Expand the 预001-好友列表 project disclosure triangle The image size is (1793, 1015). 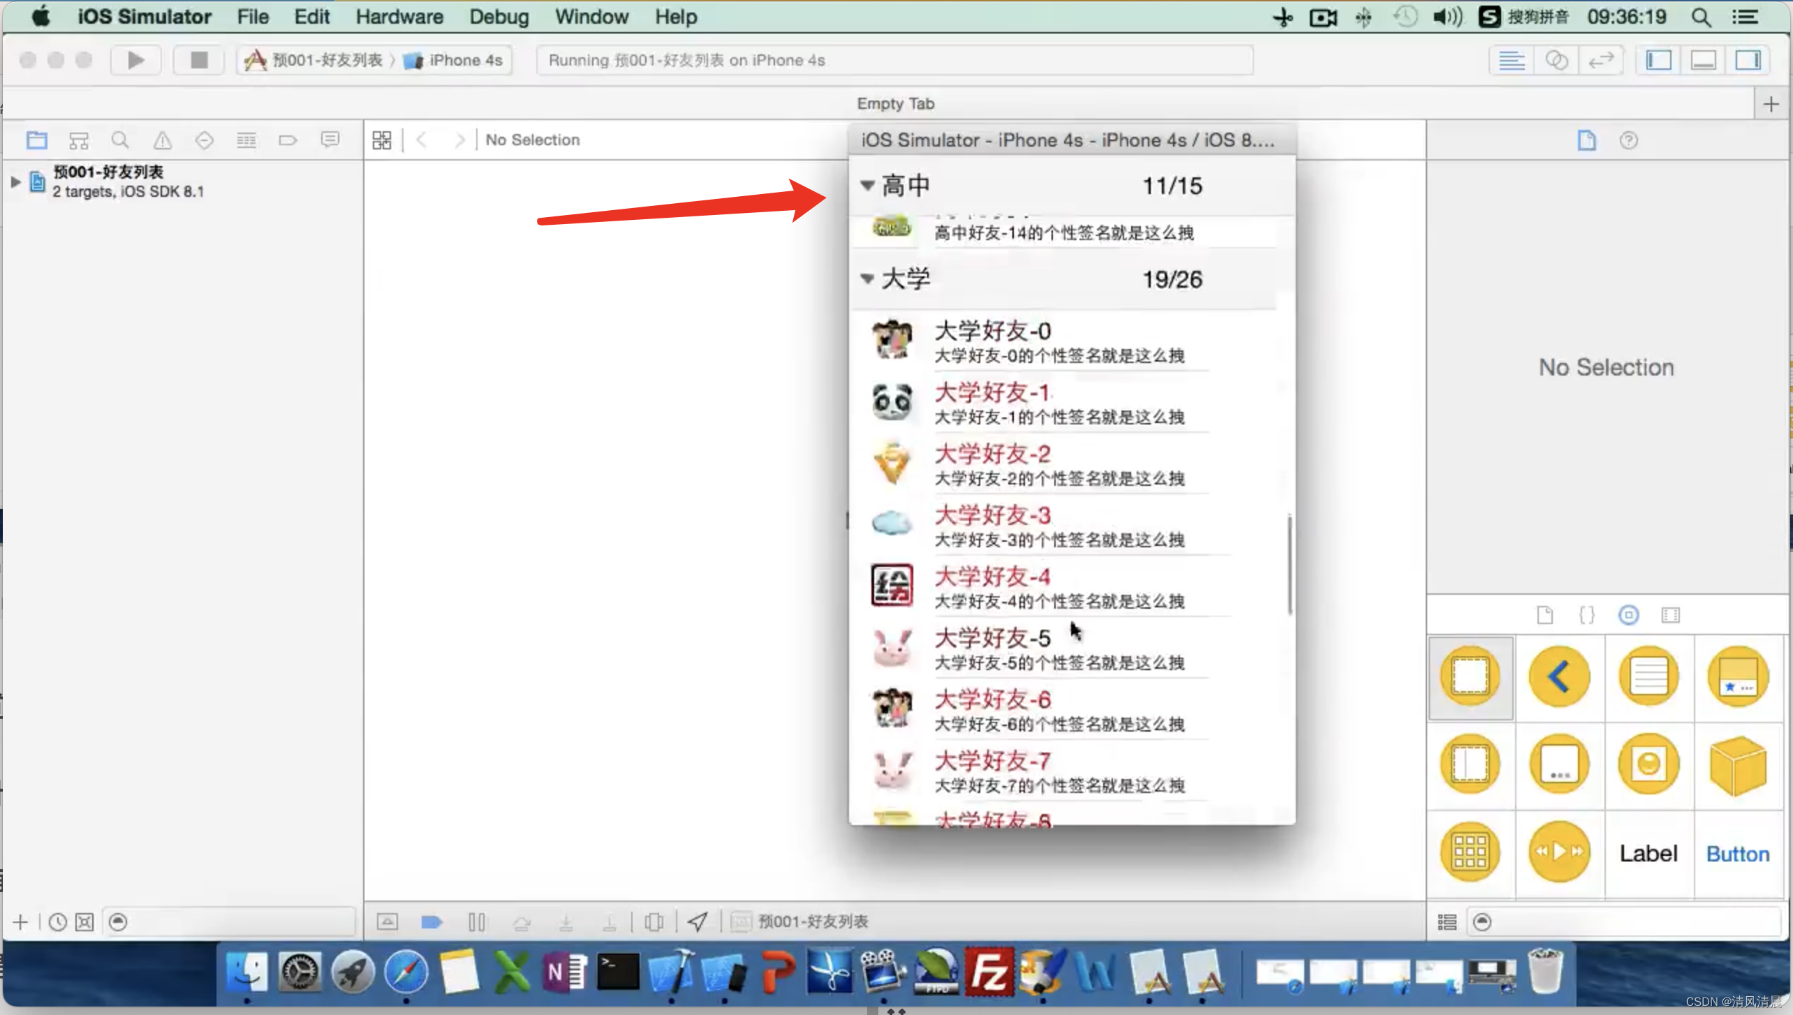click(x=15, y=182)
